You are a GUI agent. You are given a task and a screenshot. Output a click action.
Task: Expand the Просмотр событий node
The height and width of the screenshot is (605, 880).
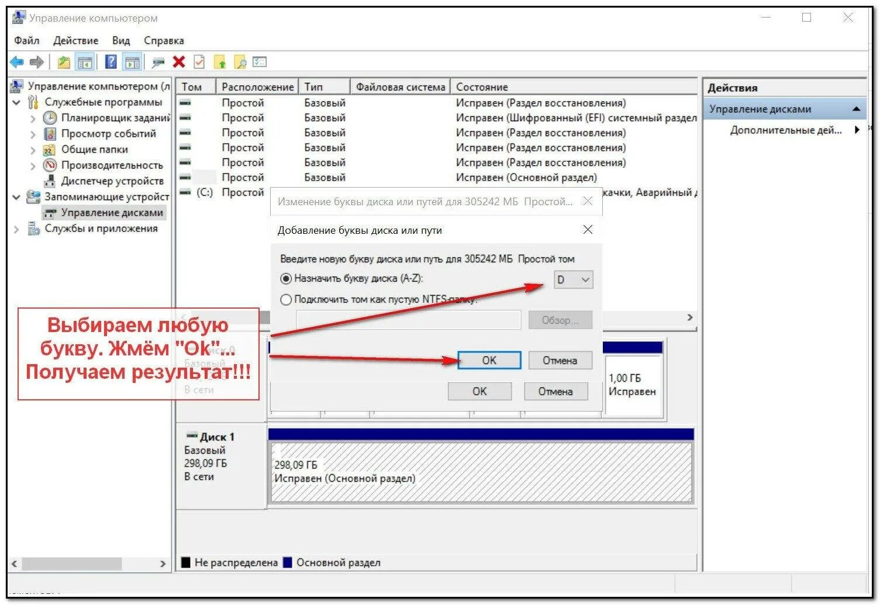(x=33, y=134)
